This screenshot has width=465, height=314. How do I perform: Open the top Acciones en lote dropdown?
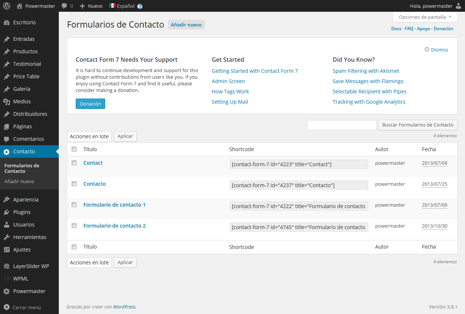89,136
